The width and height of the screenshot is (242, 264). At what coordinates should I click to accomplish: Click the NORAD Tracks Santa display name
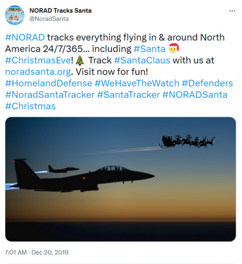click(x=60, y=11)
